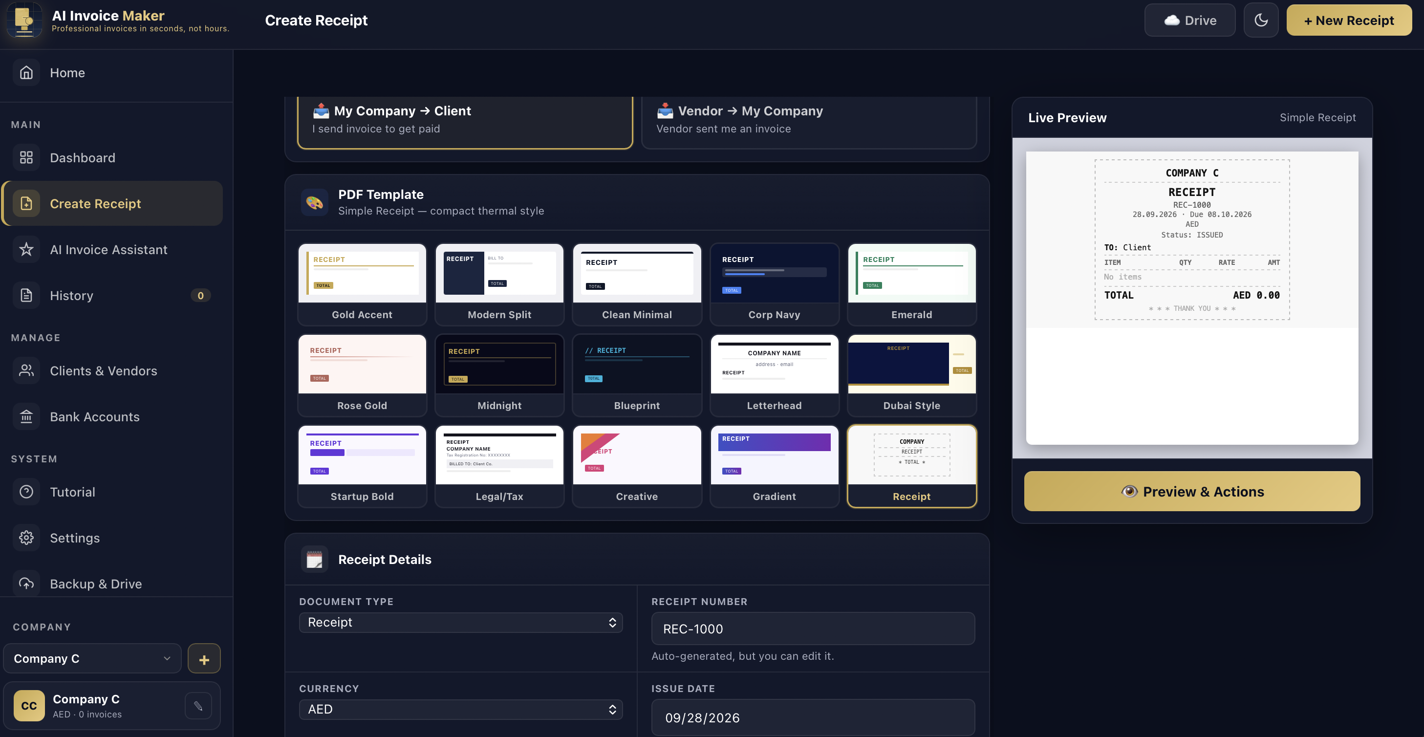Choose the Blueprint template

pos(637,375)
